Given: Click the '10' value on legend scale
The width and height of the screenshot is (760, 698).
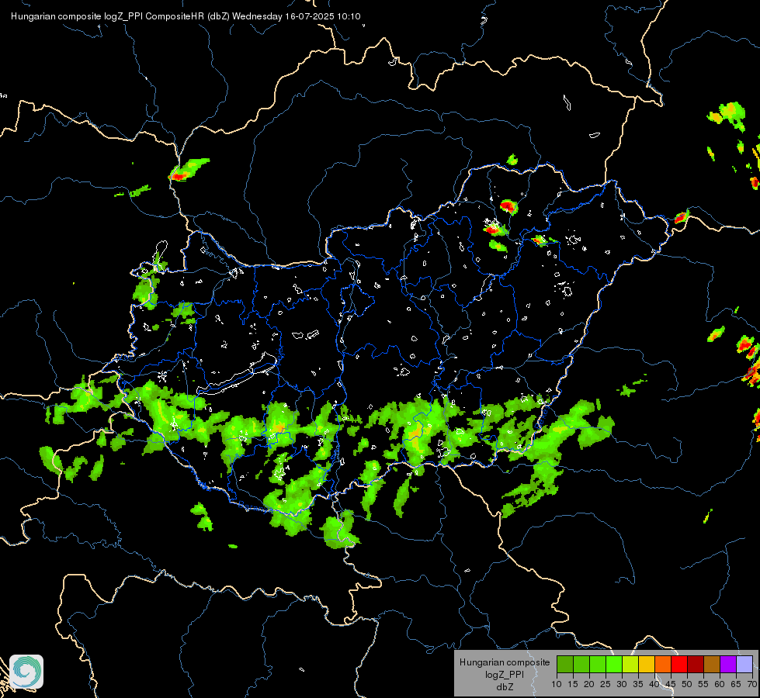Looking at the screenshot, I should coord(557,685).
